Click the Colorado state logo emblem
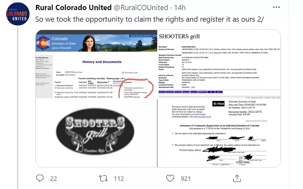This screenshot has width=303, height=189. click(43, 43)
